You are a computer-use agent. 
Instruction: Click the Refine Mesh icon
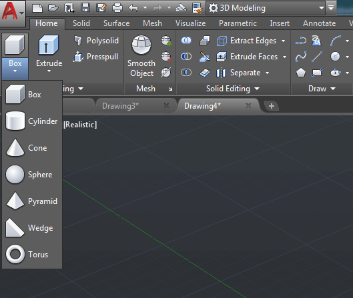166,73
